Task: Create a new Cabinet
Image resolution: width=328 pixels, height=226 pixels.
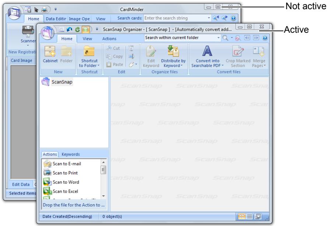Action: (x=50, y=54)
